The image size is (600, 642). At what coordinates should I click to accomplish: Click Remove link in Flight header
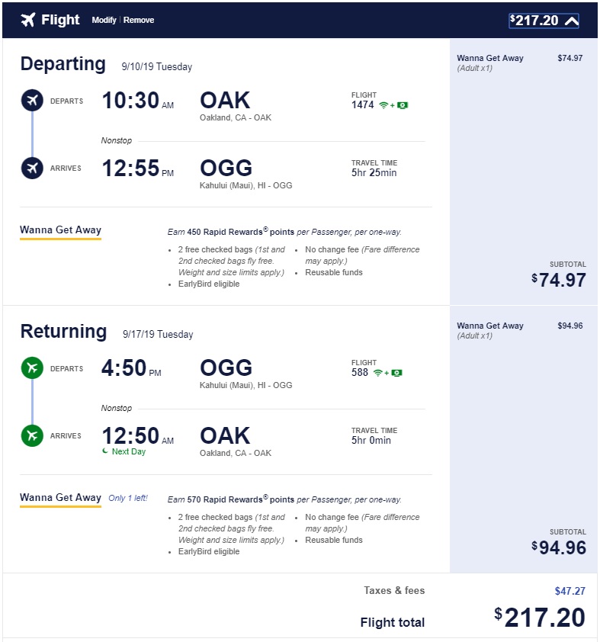[139, 21]
